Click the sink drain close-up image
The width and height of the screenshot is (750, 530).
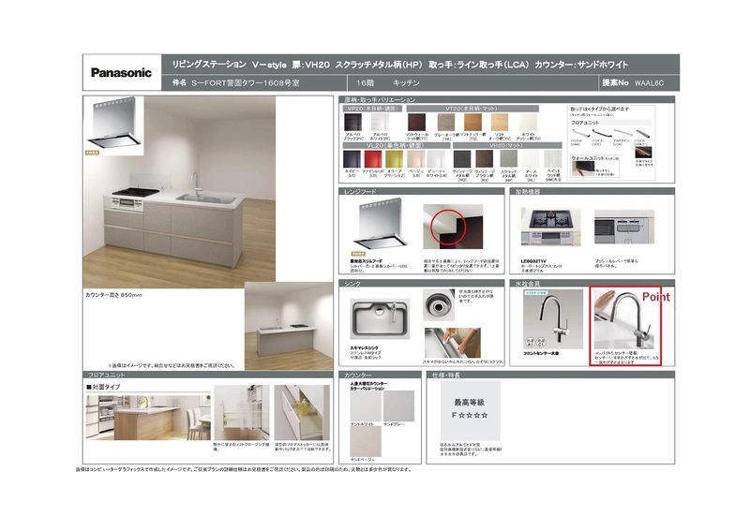[x=436, y=304]
